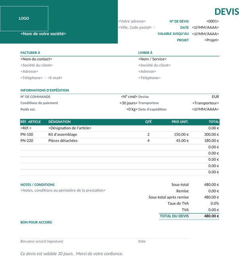This screenshot has width=239, height=256.
Task: Click the LOGO placeholder box
Action: tap(24, 18)
